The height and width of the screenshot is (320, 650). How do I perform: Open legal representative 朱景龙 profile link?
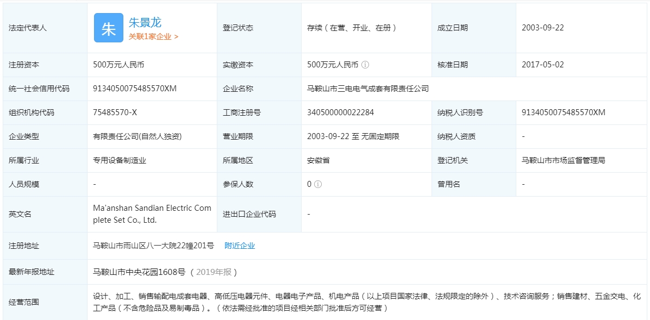pos(145,23)
